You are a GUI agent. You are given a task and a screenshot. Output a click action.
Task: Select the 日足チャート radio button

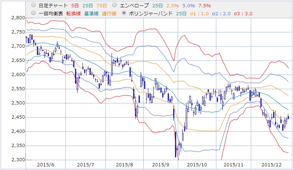point(33,5)
